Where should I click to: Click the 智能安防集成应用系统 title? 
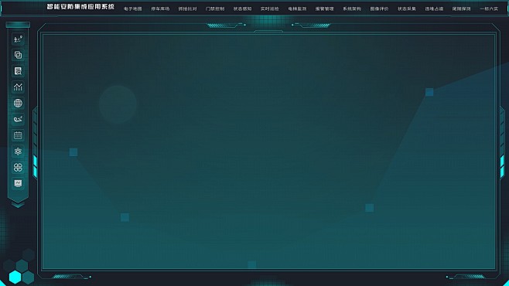coord(80,6)
